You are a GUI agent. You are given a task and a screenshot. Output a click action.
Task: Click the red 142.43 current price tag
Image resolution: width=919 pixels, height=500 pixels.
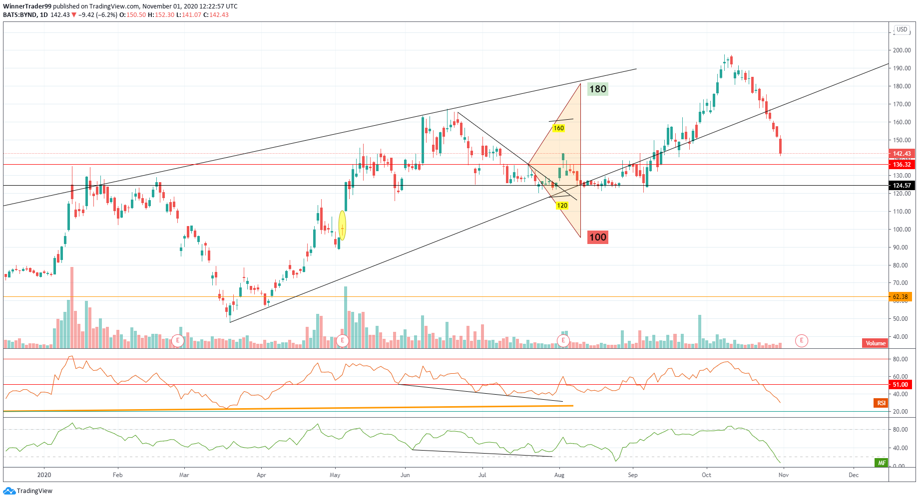902,154
